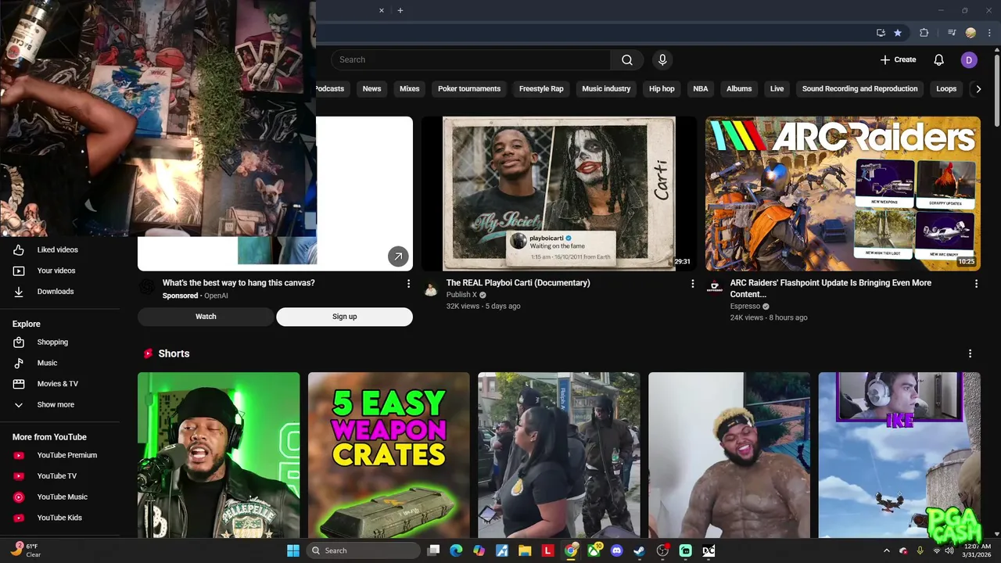
Task: Open the canvas ad title link
Action: [x=239, y=283]
